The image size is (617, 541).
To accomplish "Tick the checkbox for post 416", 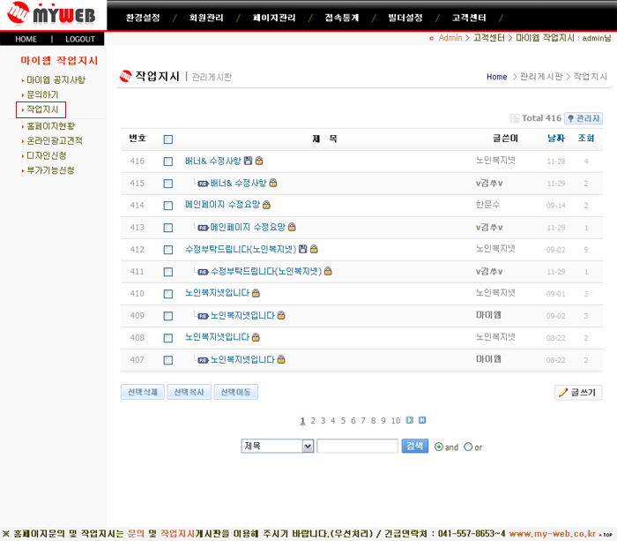I will (168, 161).
